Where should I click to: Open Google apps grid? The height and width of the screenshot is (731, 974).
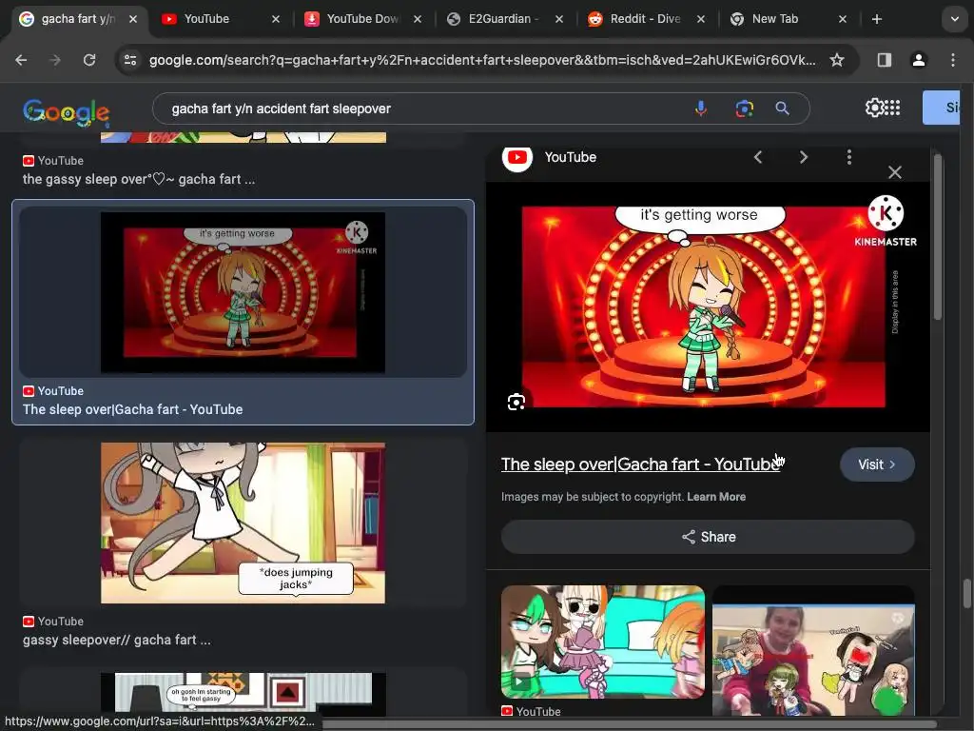tap(892, 108)
